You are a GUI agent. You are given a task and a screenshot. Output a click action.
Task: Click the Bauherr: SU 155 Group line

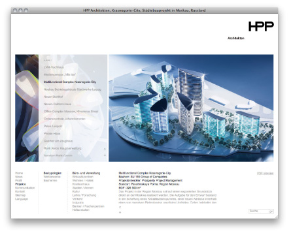point(143,177)
